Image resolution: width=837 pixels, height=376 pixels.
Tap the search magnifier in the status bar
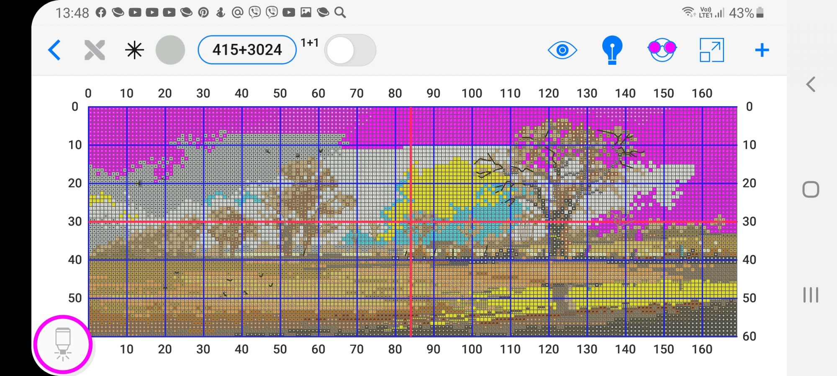(340, 13)
